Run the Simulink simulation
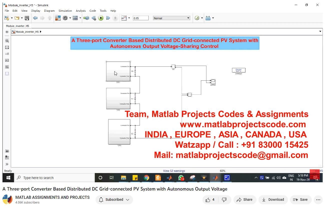This screenshot has width=326, height=208. coord(101,18)
